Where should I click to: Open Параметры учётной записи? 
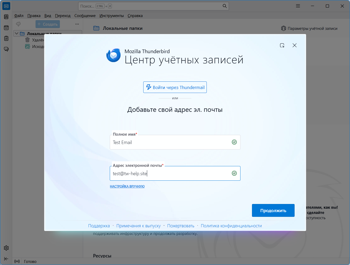tap(309, 28)
